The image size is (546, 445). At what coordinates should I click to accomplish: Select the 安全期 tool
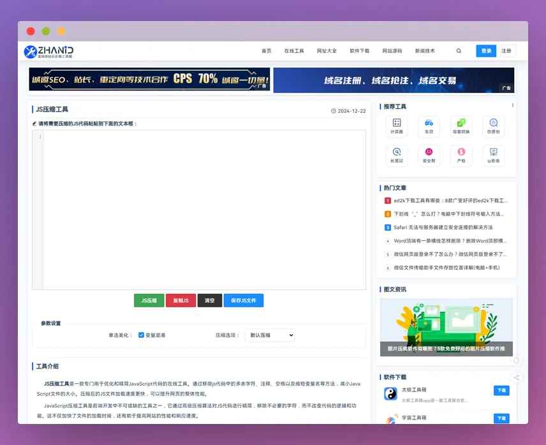point(428,155)
